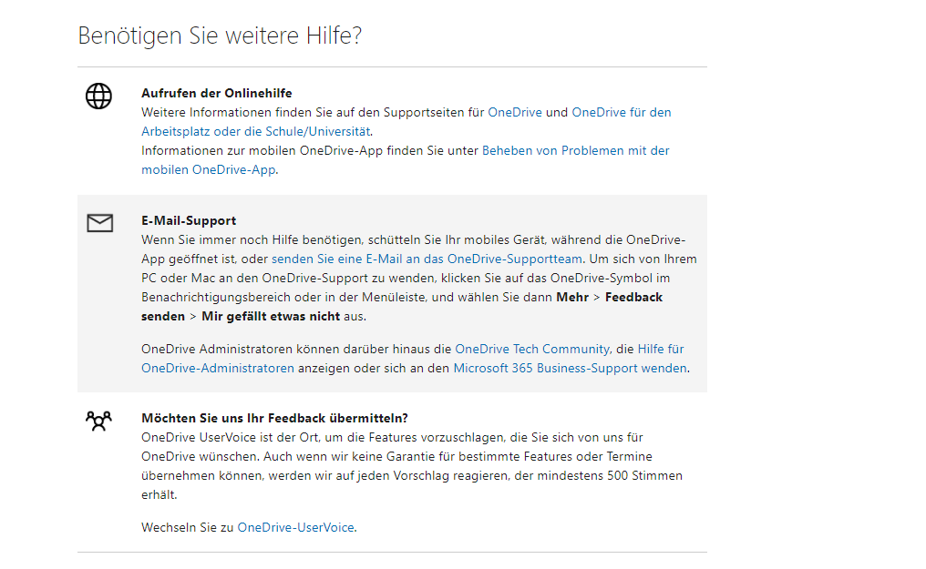Click the envelope icon beside E-Mail-Support

pos(100,223)
